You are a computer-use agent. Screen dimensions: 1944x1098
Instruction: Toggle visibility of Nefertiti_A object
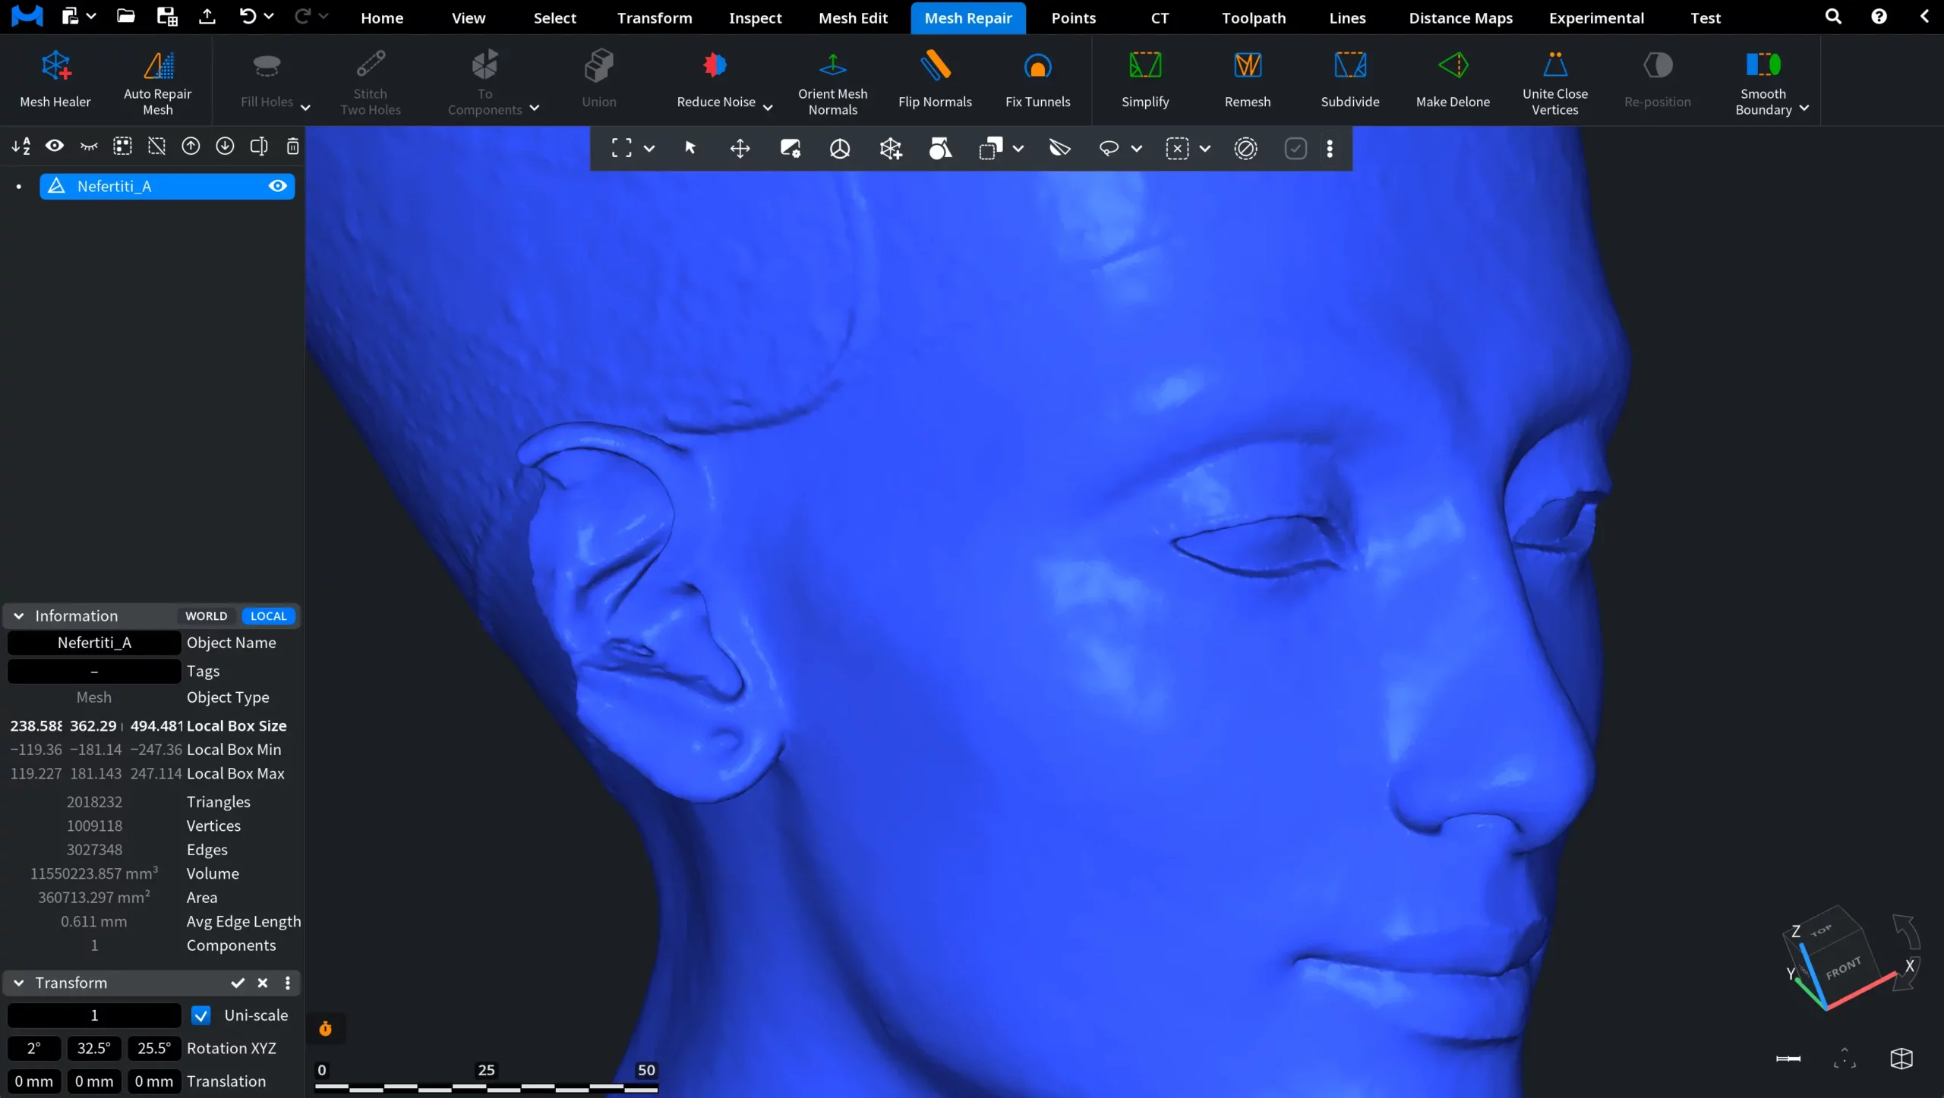pos(278,186)
